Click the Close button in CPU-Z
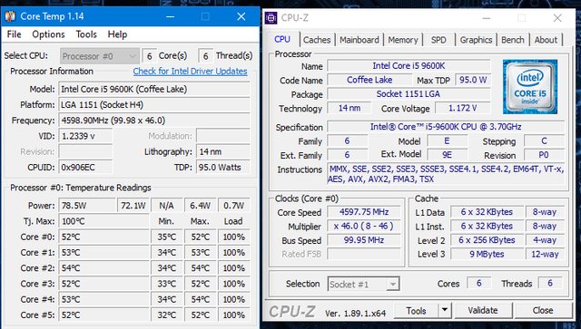This screenshot has height=329, width=581. coord(543,311)
